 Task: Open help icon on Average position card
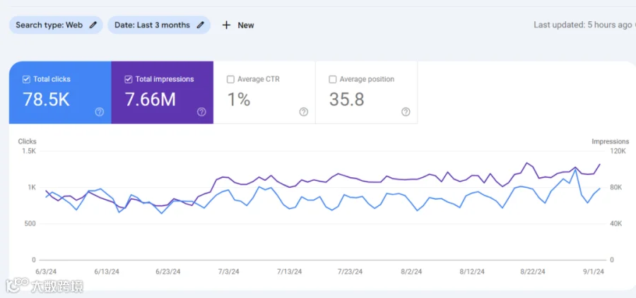(406, 112)
